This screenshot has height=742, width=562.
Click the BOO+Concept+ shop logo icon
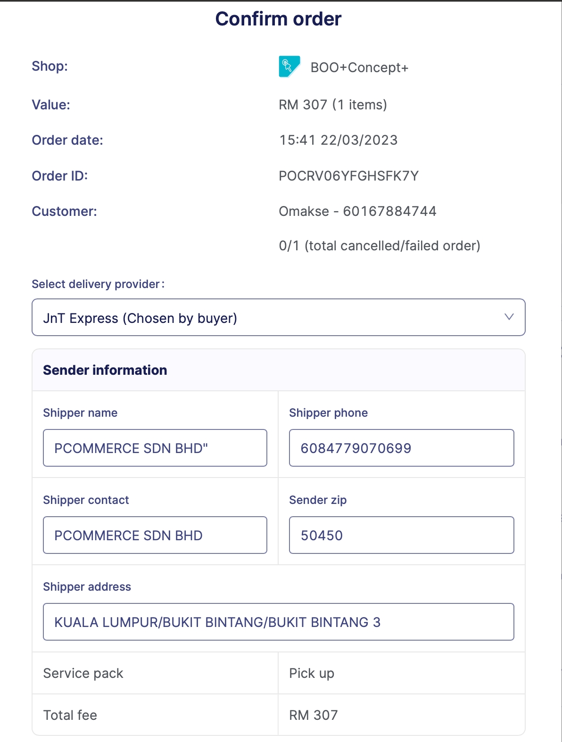coord(289,66)
